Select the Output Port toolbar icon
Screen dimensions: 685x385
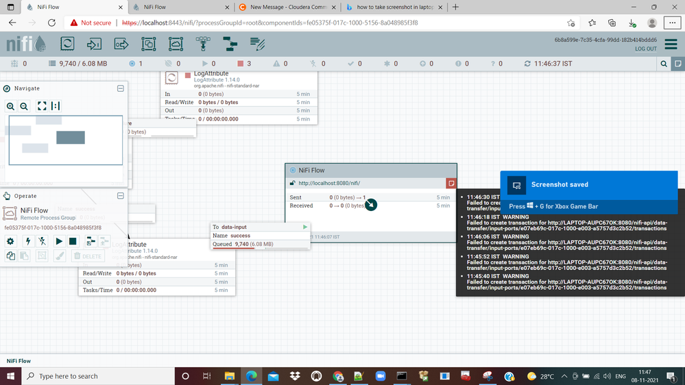121,44
